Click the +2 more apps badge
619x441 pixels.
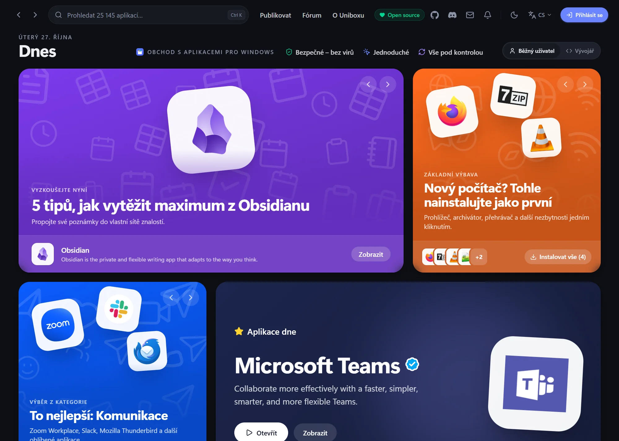479,257
